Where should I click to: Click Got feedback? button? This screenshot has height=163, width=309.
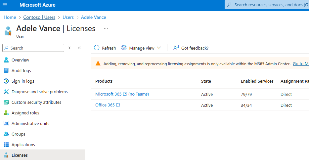[x=191, y=48]
